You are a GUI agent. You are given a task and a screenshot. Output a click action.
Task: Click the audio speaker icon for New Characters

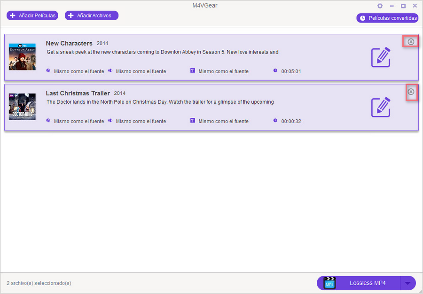click(x=110, y=71)
